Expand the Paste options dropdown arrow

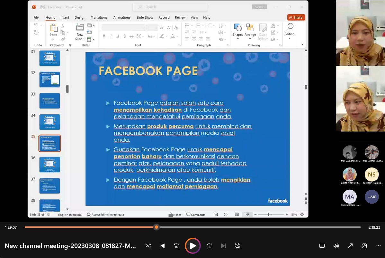click(x=54, y=39)
